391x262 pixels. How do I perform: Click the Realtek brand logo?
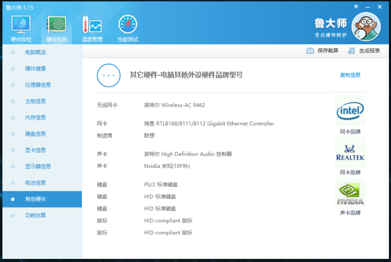(350, 152)
